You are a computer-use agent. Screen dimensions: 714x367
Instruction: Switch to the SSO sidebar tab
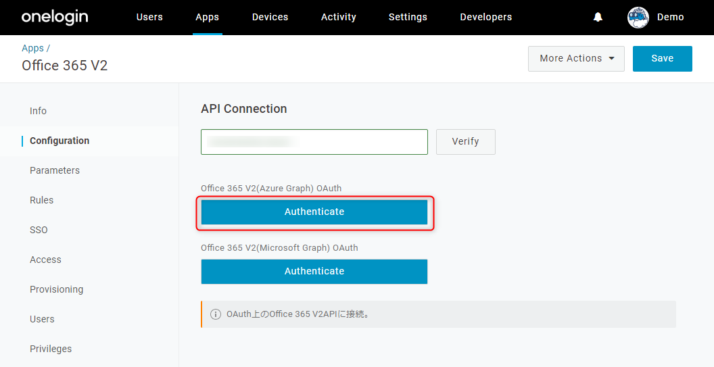click(39, 230)
